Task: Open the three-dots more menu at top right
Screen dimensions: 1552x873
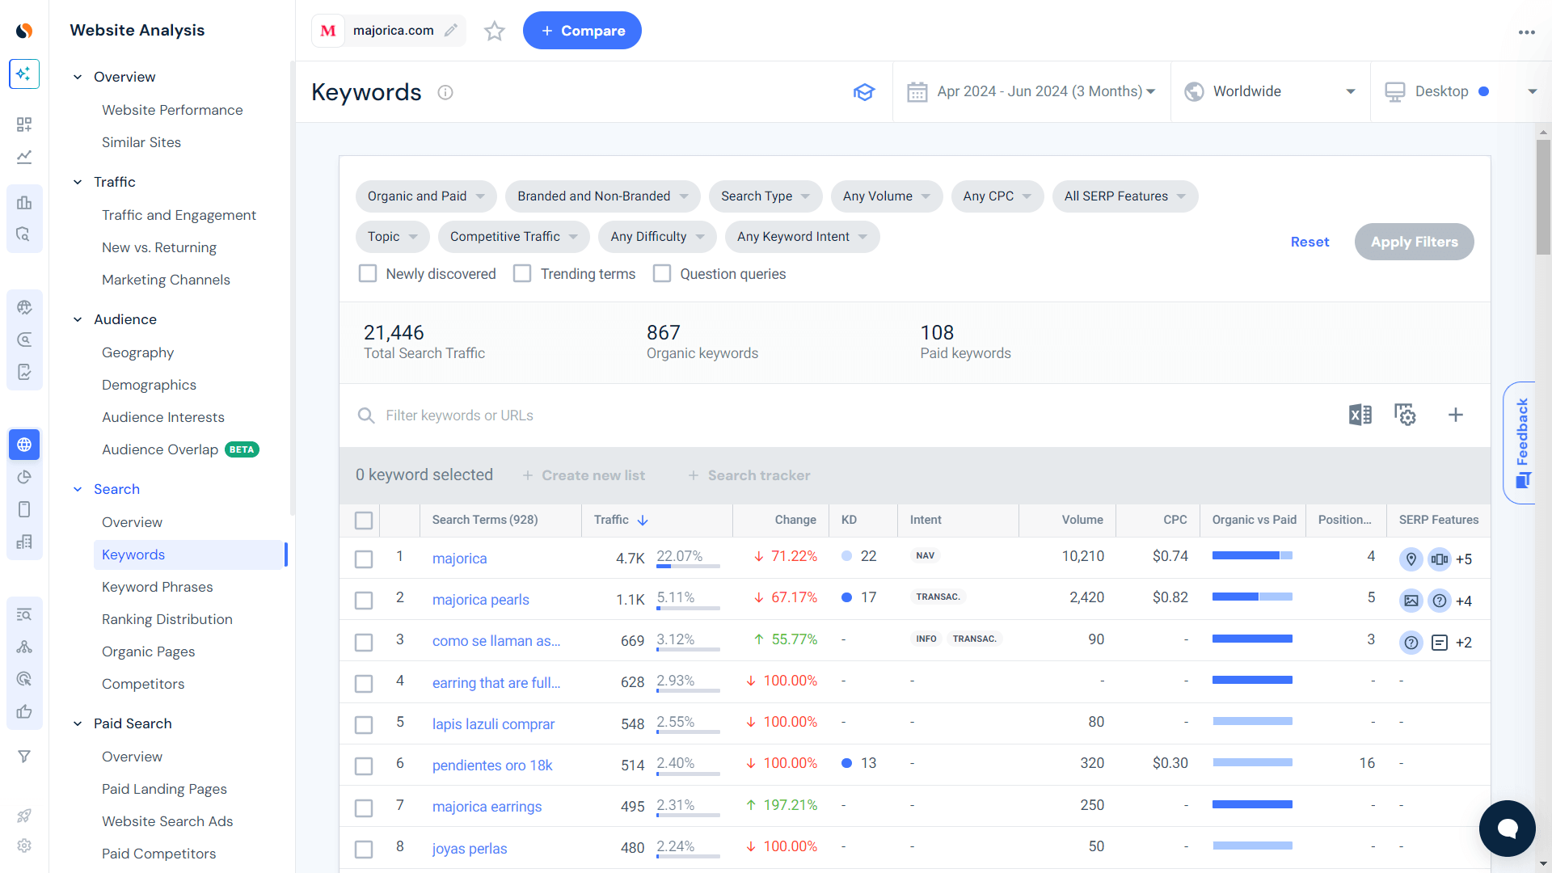Action: tap(1526, 32)
